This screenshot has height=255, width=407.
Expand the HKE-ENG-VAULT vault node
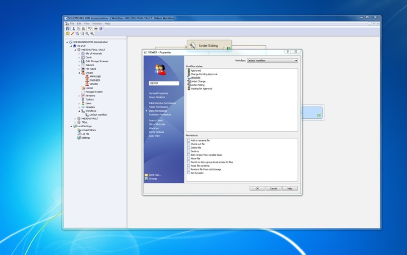[75, 119]
